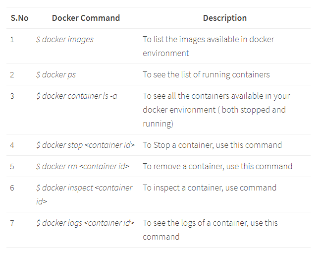Click description about listing docker images

208,46
